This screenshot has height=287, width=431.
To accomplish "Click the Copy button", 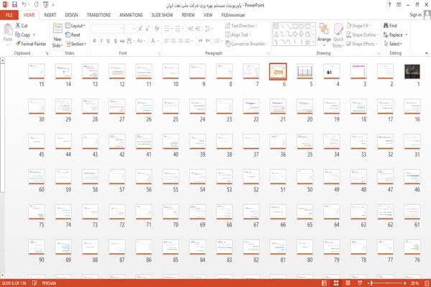I will tap(23, 35).
